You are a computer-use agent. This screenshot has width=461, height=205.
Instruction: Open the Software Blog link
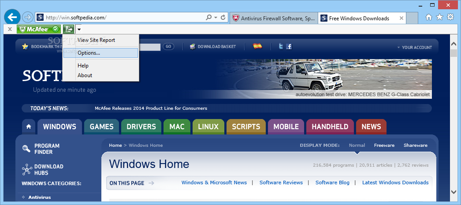pos(332,183)
